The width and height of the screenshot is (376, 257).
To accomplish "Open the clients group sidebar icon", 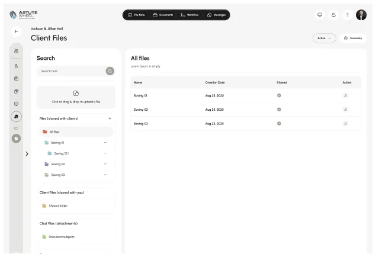I will [x=16, y=51].
